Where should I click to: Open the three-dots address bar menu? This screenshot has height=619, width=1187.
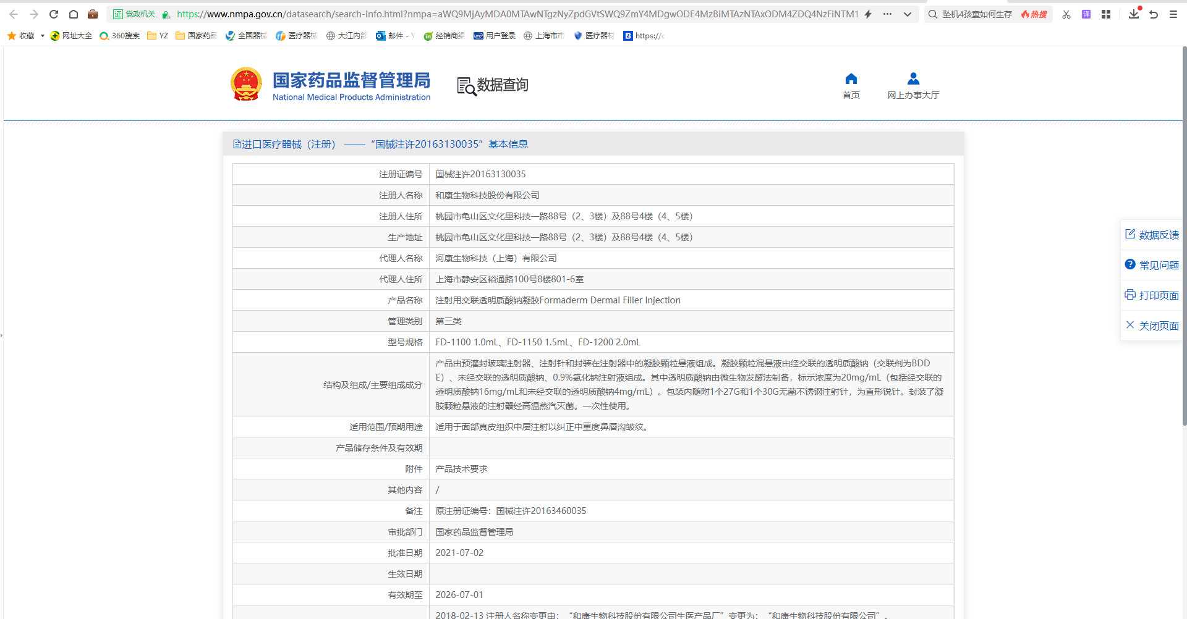[x=887, y=14]
